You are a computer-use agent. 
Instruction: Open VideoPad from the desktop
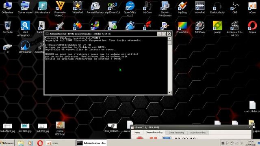click(x=78, y=8)
